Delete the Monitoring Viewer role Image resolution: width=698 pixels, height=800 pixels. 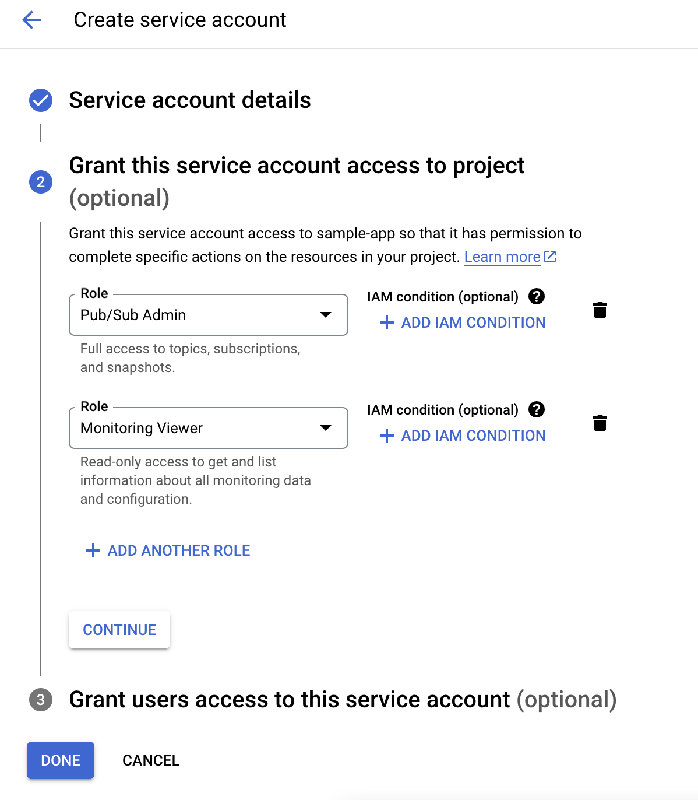pyautogui.click(x=600, y=423)
